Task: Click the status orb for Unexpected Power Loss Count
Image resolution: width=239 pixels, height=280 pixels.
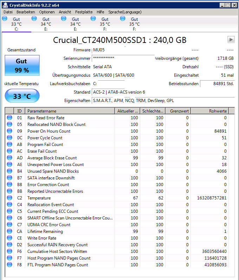Action: [x=9, y=165]
